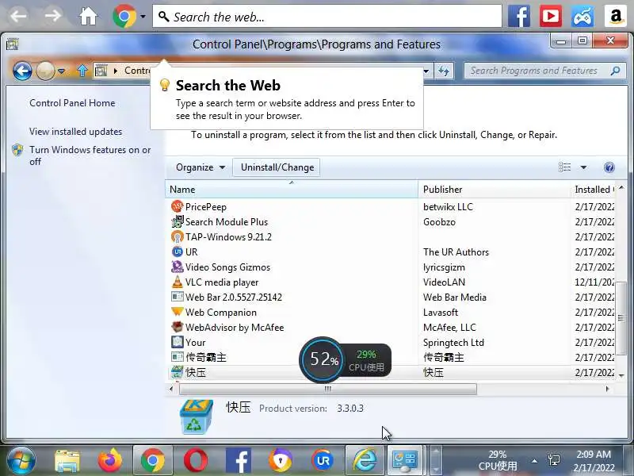Select VLC media player entry
The image size is (634, 476).
pyautogui.click(x=392, y=282)
